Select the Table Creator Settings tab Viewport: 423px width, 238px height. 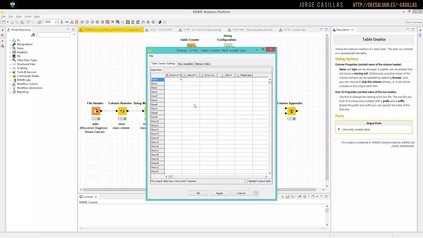point(163,63)
